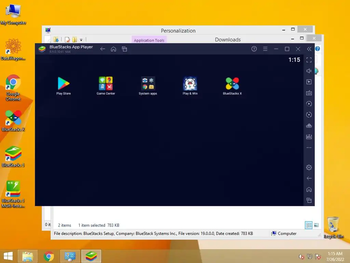
Task: Open the macro/memory trim icon in sidebar
Action: (309, 126)
